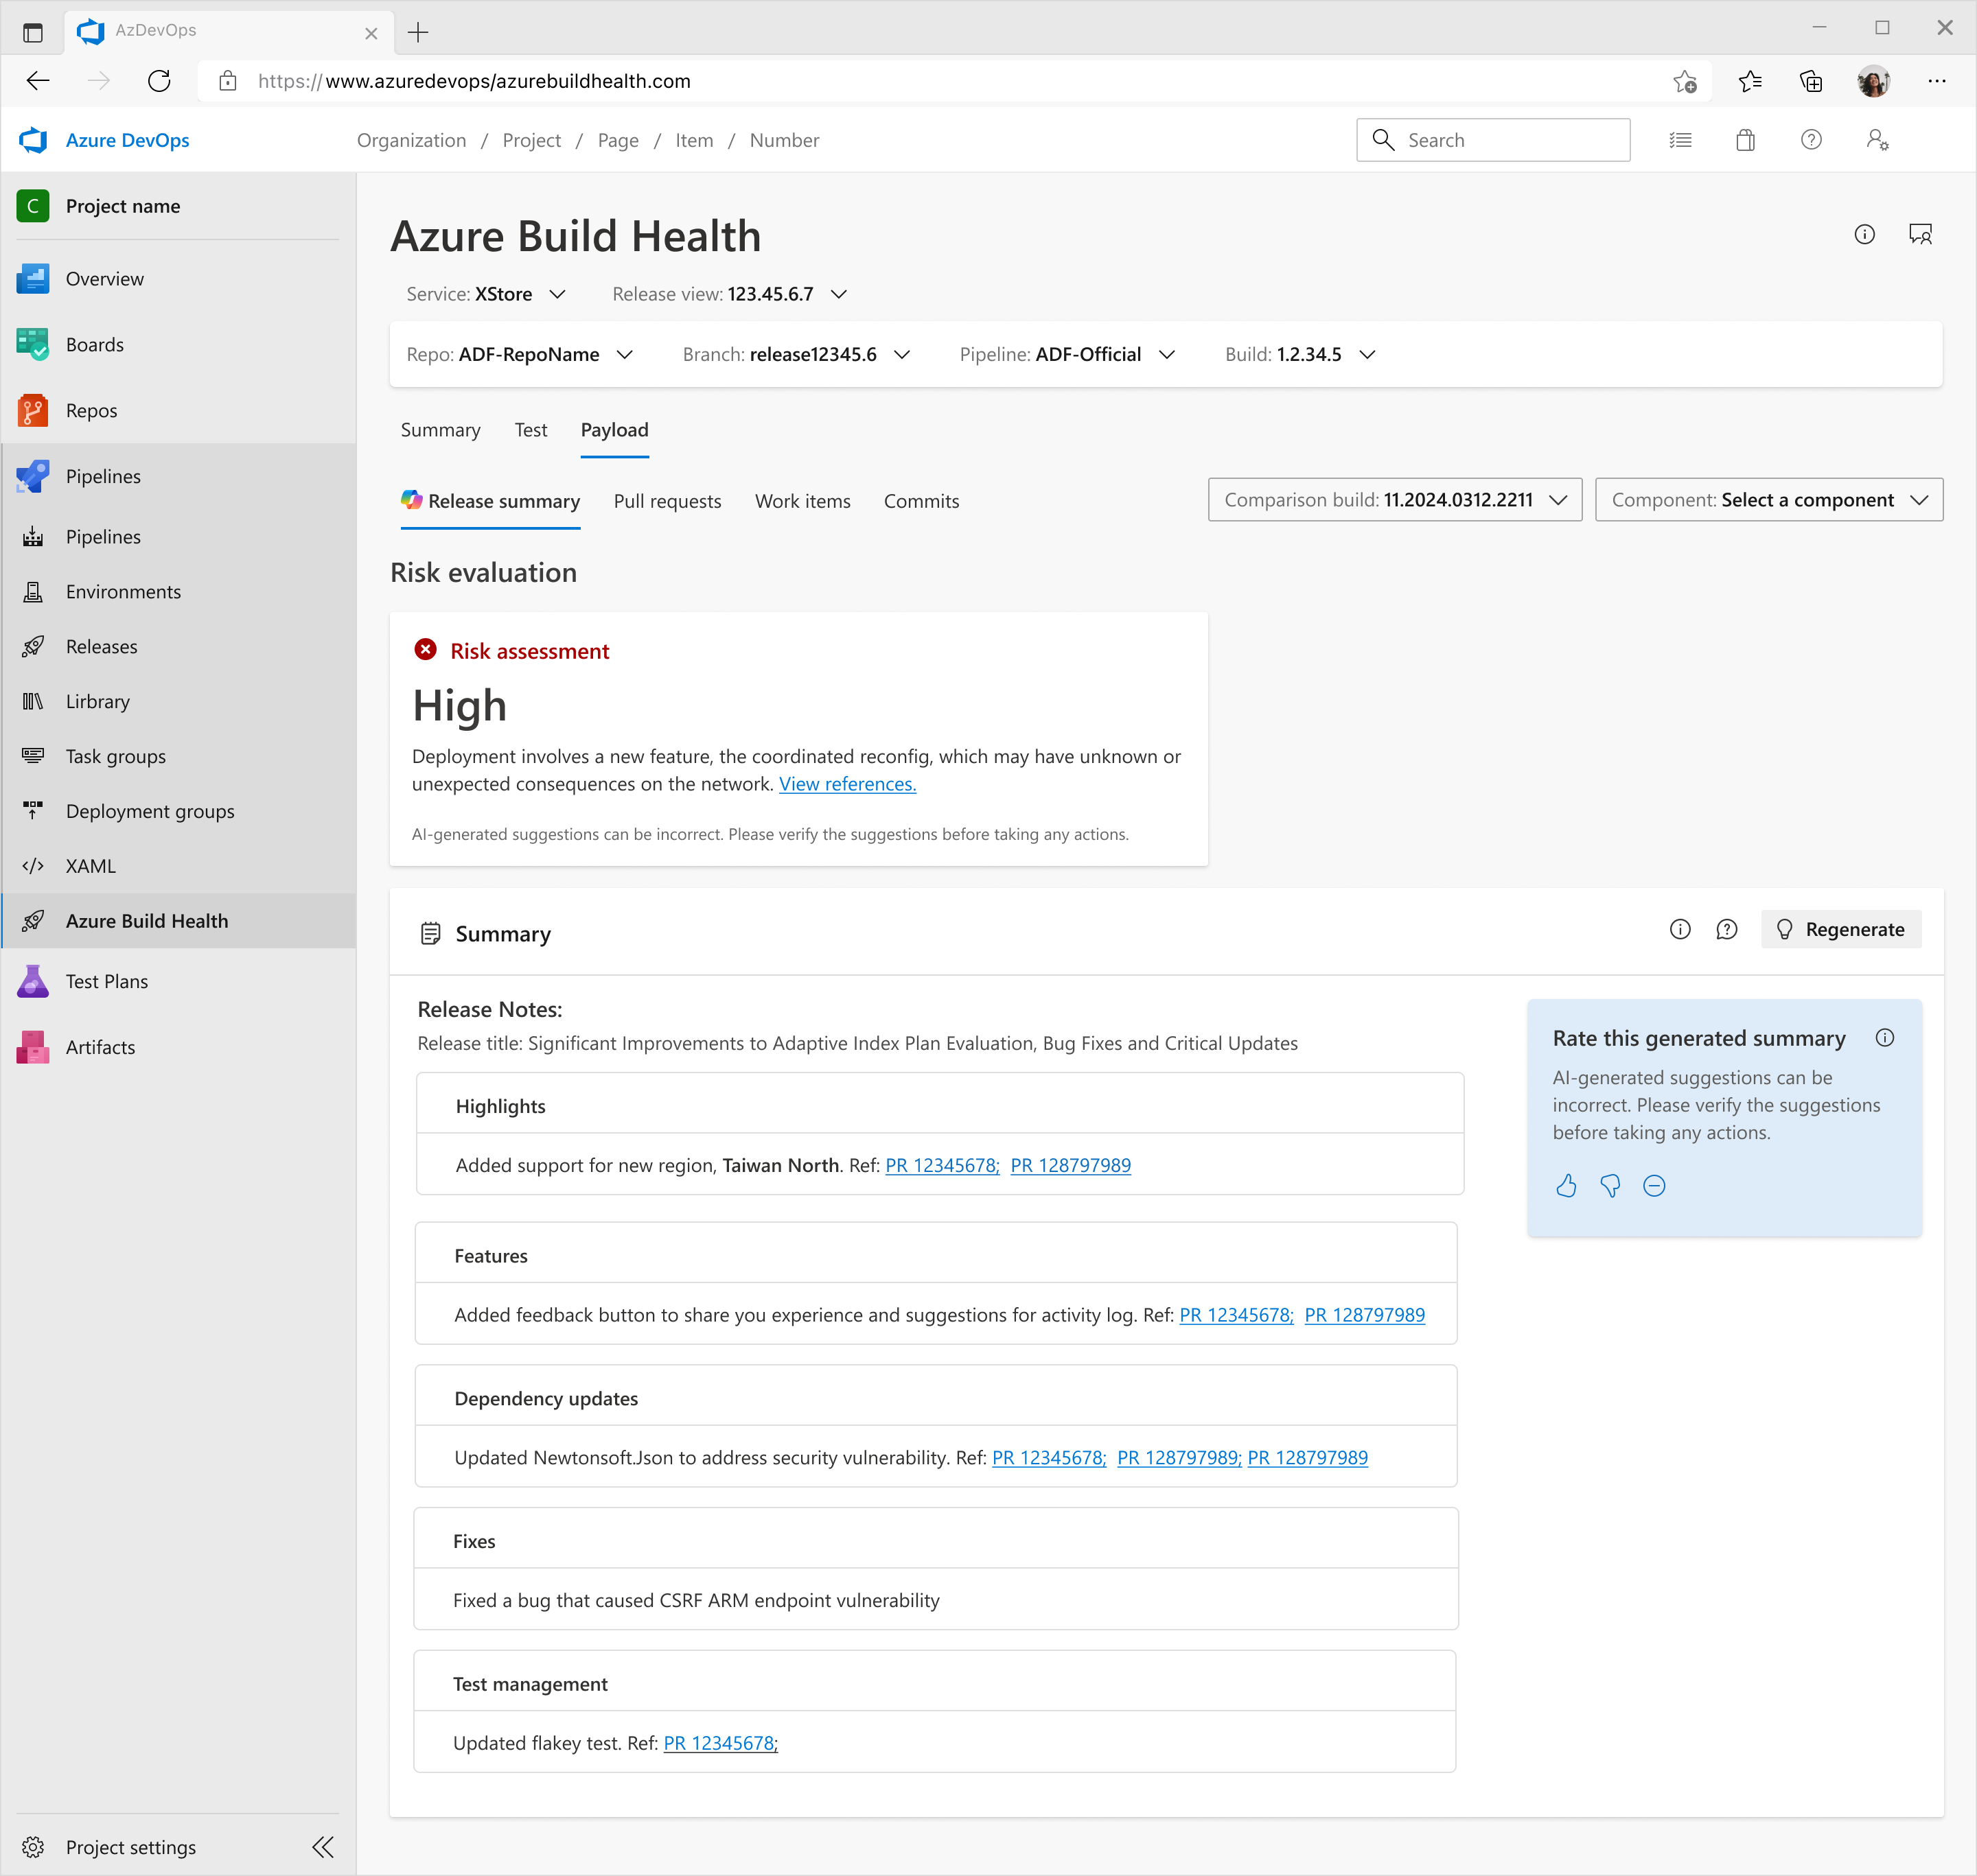Select the Payload tab

[x=614, y=430]
